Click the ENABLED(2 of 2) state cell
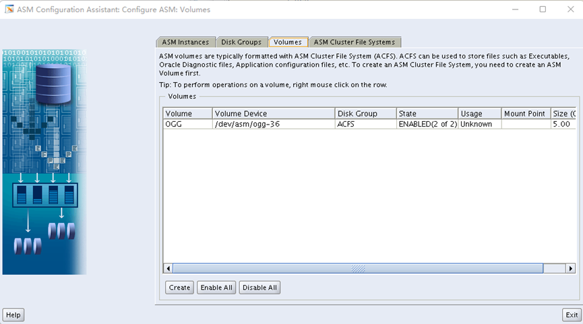Viewport: 583px width, 324px height. pos(427,124)
